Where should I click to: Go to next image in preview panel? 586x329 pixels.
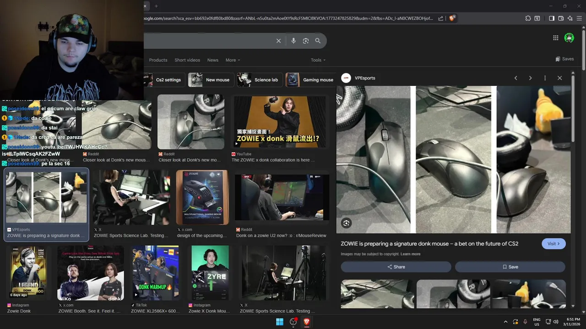530,78
